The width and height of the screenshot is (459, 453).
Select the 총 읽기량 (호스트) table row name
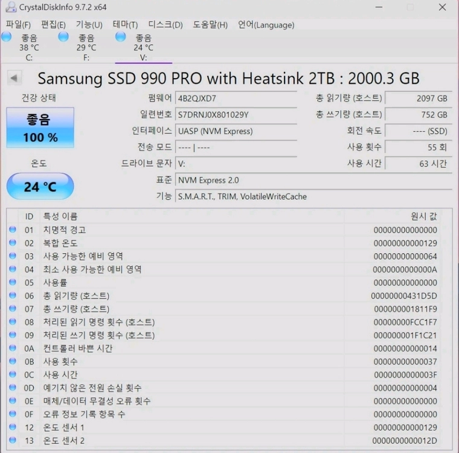tap(76, 296)
